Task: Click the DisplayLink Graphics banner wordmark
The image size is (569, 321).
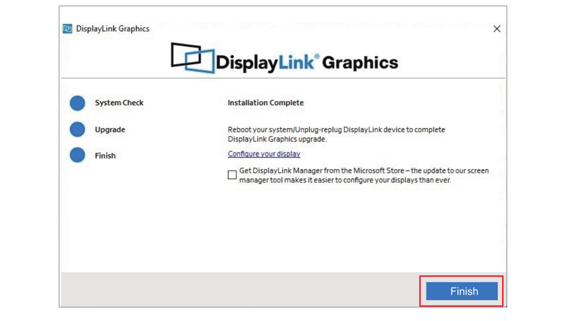Action: tap(307, 63)
